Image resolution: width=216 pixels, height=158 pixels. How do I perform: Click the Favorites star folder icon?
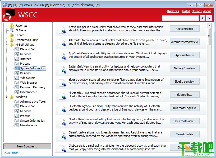[12, 26]
